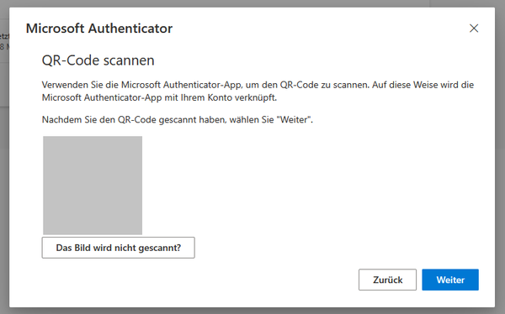Click the "Microsoft Authenticator" dialog title
The width and height of the screenshot is (505, 314).
(x=99, y=29)
